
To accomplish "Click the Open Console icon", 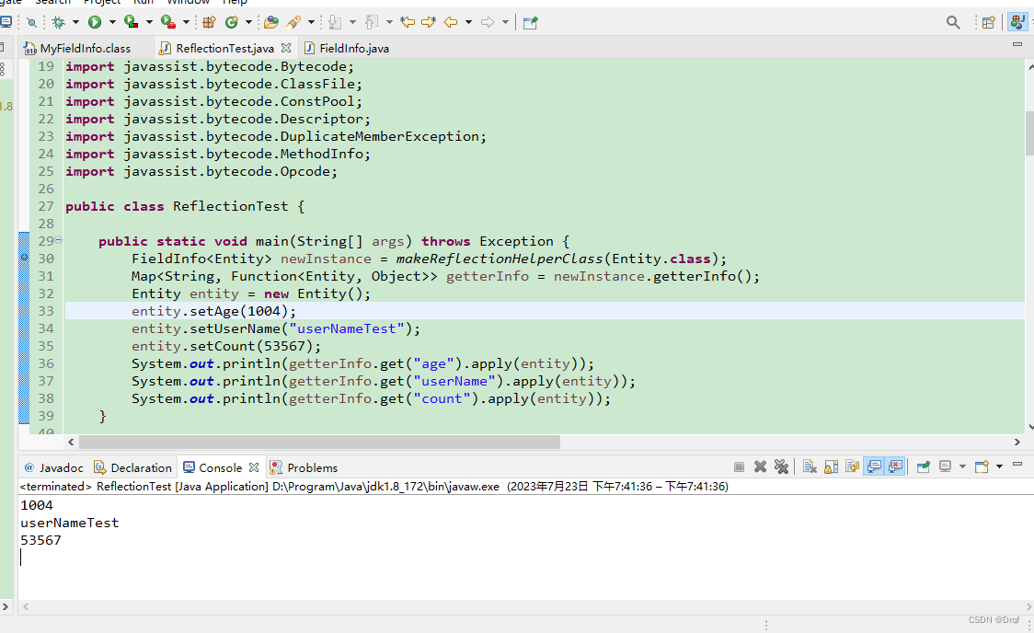I will pyautogui.click(x=982, y=466).
